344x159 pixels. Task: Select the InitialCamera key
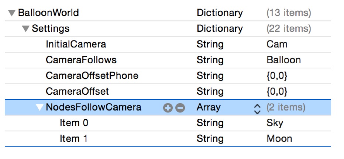[x=76, y=44]
